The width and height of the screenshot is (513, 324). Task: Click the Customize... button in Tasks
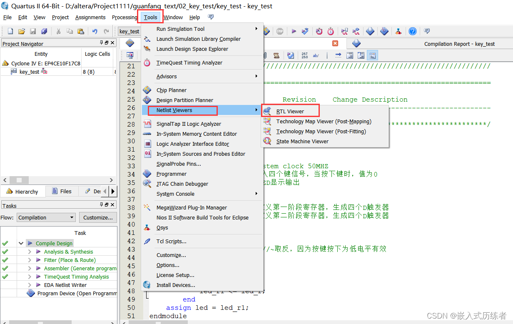tap(98, 217)
